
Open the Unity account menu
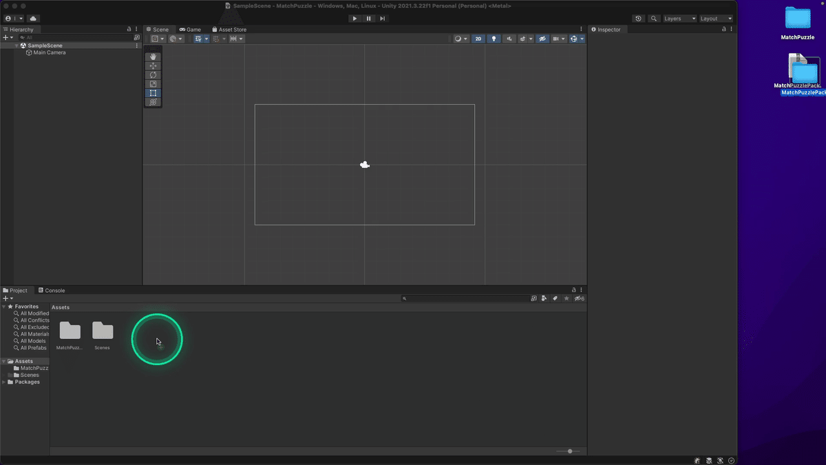(13, 19)
